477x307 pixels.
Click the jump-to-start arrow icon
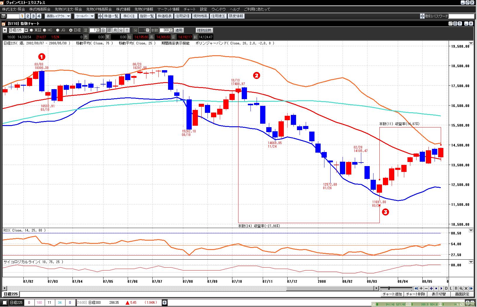tap(416, 288)
